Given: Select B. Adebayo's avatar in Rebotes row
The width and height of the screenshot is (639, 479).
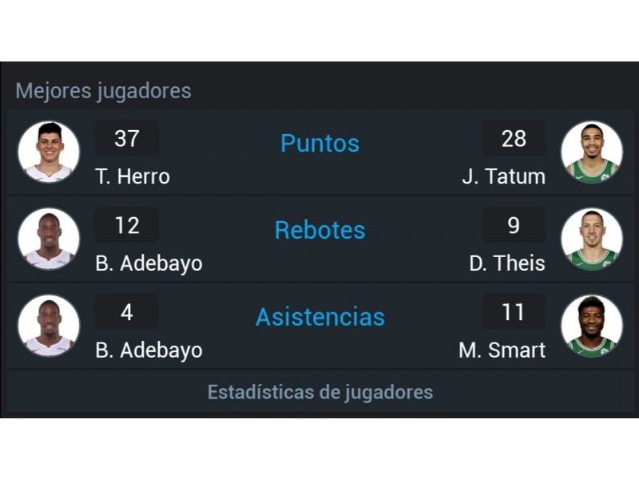Looking at the screenshot, I should tap(49, 239).
